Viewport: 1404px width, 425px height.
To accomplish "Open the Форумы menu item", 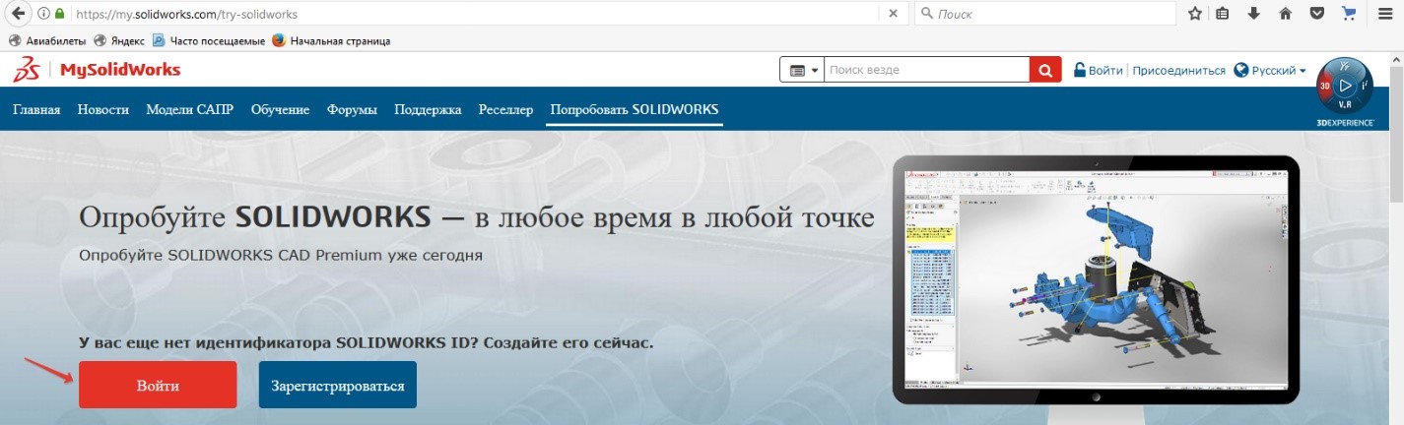I will tap(352, 110).
